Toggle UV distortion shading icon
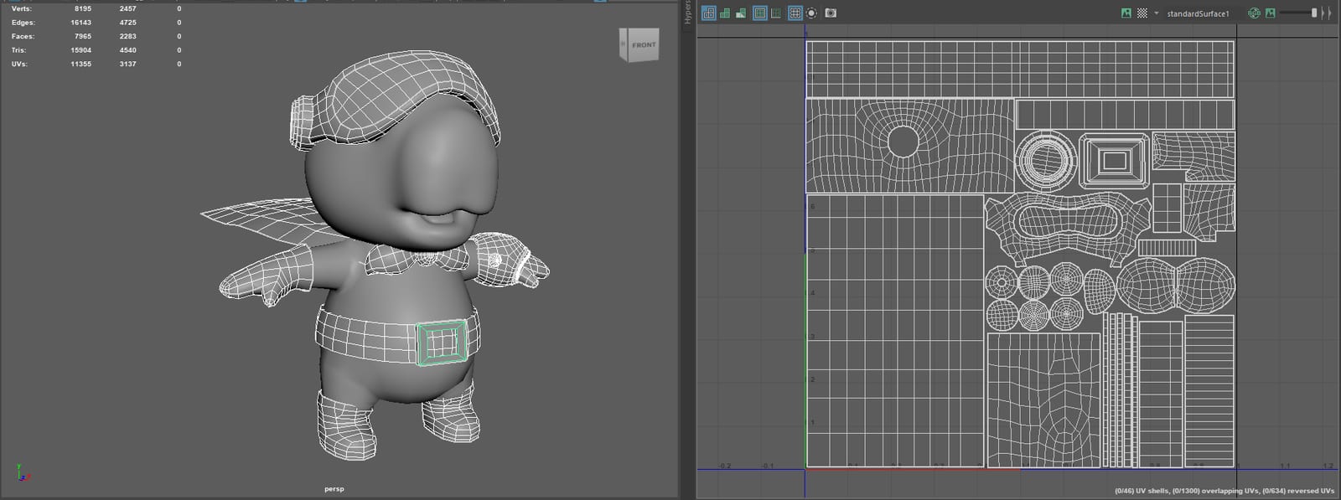The height and width of the screenshot is (500, 1341). point(741,13)
